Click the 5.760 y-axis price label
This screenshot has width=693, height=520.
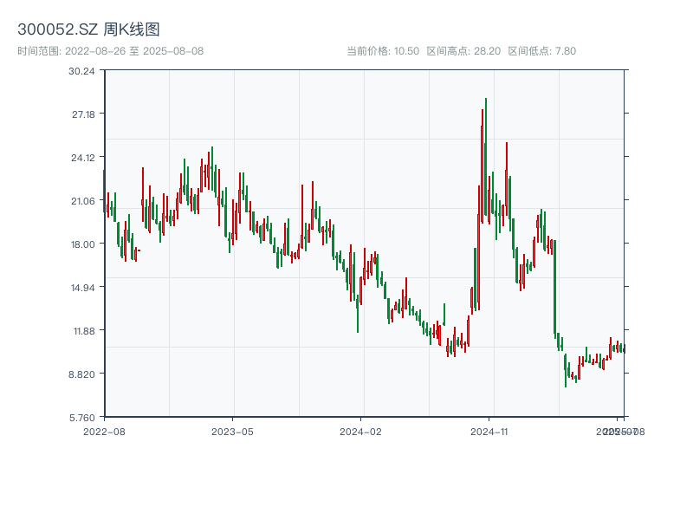point(82,417)
